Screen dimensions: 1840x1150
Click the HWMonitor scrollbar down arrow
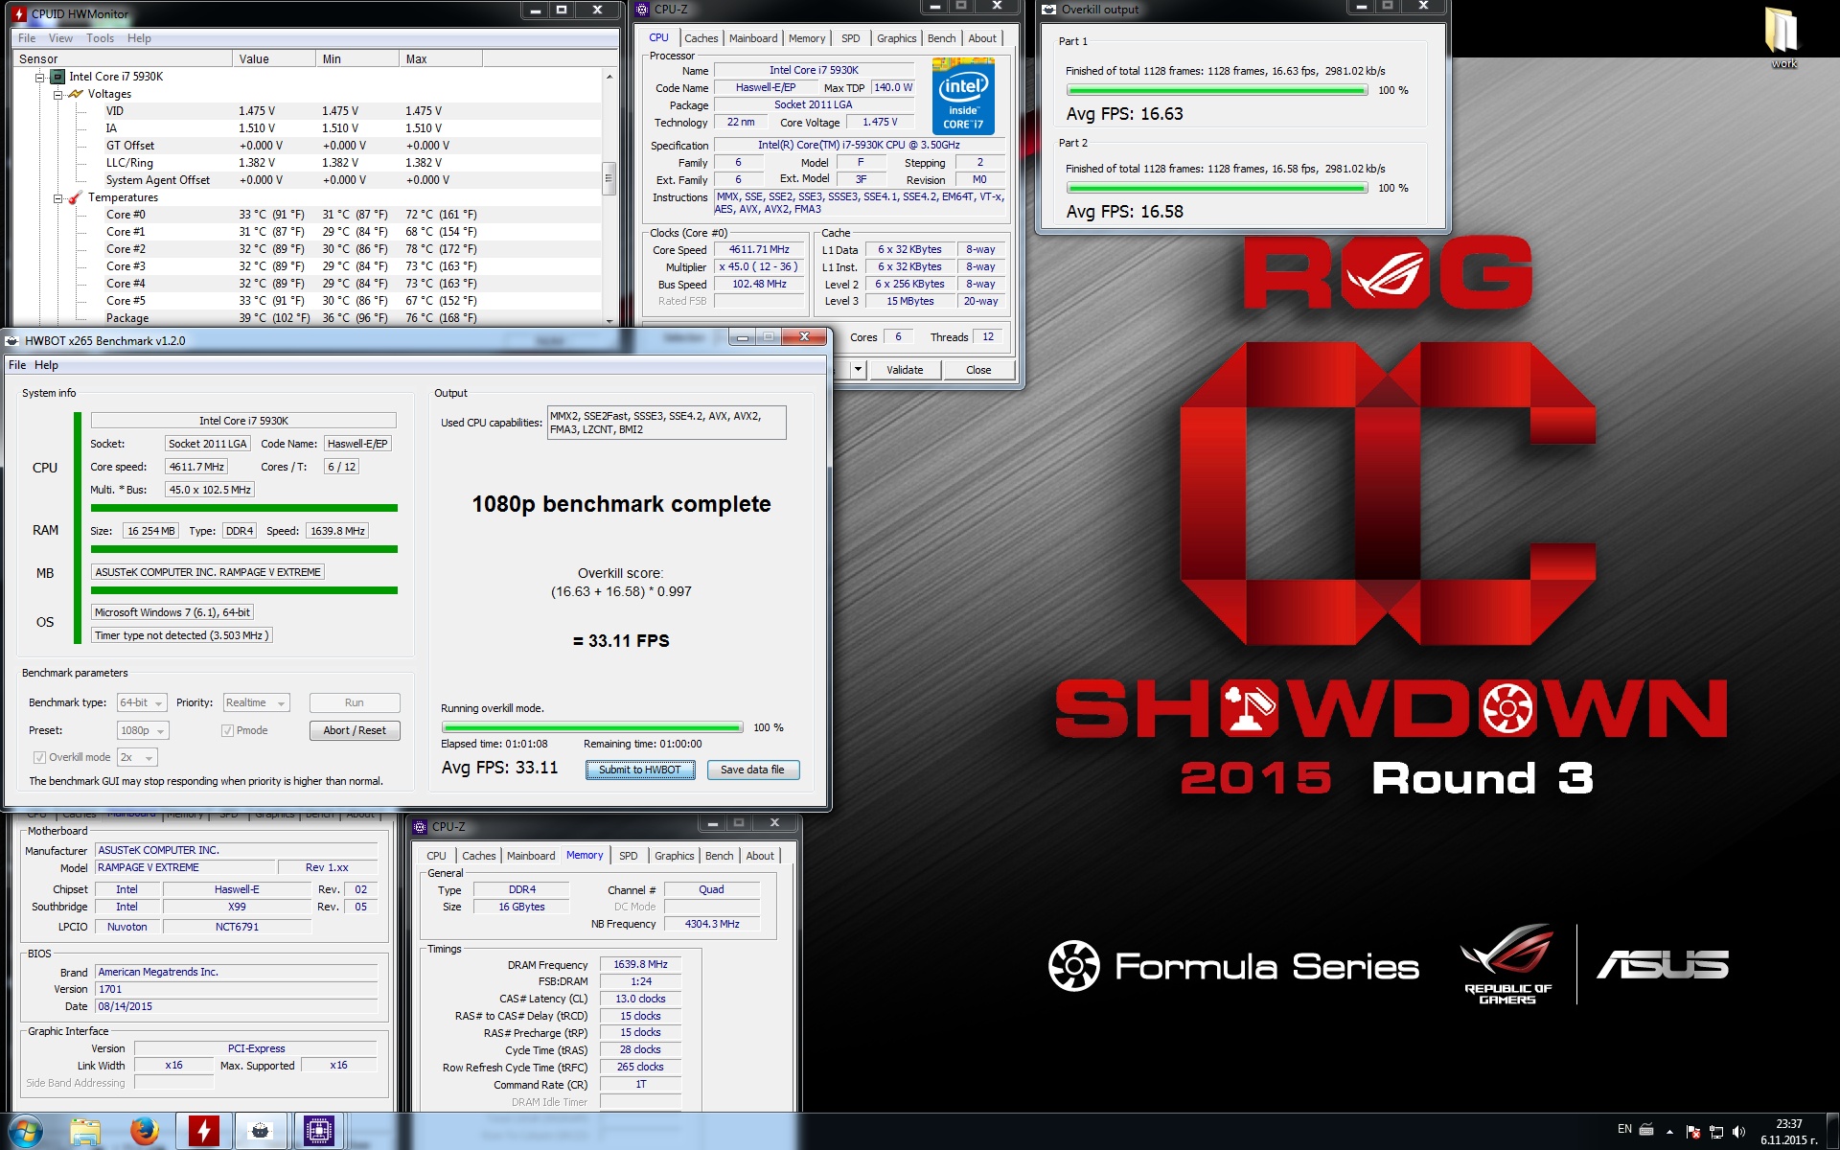pyautogui.click(x=609, y=320)
